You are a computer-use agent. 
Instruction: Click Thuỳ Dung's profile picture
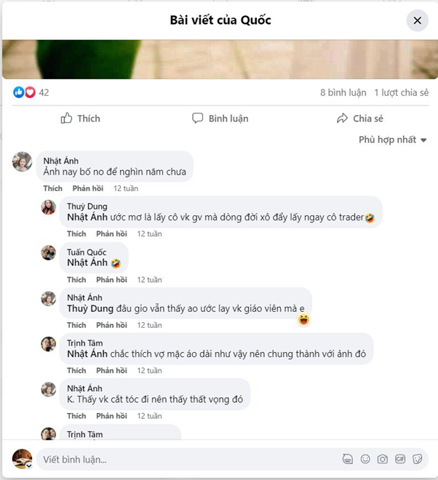49,207
